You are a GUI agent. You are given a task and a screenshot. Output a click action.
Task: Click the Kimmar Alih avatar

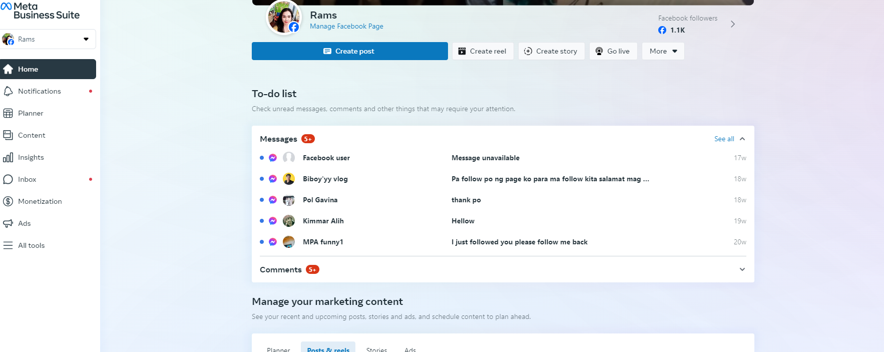point(289,221)
